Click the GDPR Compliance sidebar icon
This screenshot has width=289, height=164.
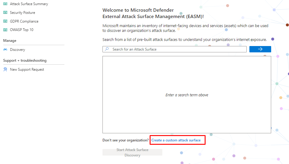point(5,21)
